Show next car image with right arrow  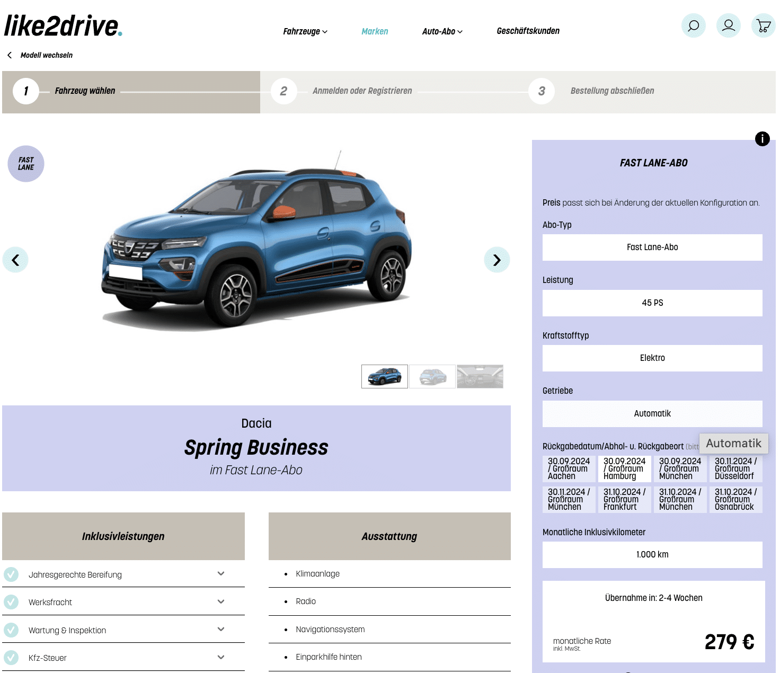(497, 260)
